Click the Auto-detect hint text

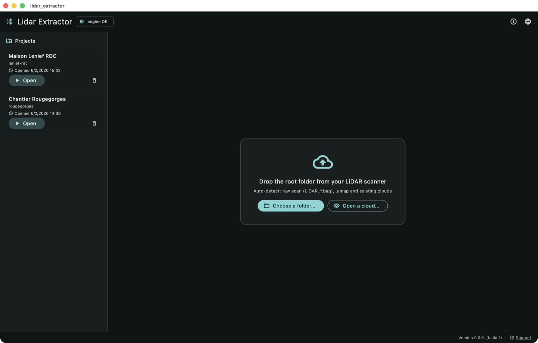[x=323, y=191]
